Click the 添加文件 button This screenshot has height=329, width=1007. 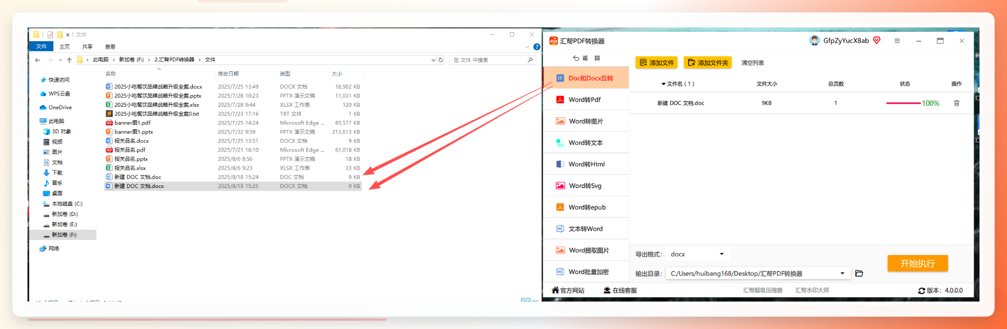(x=656, y=63)
